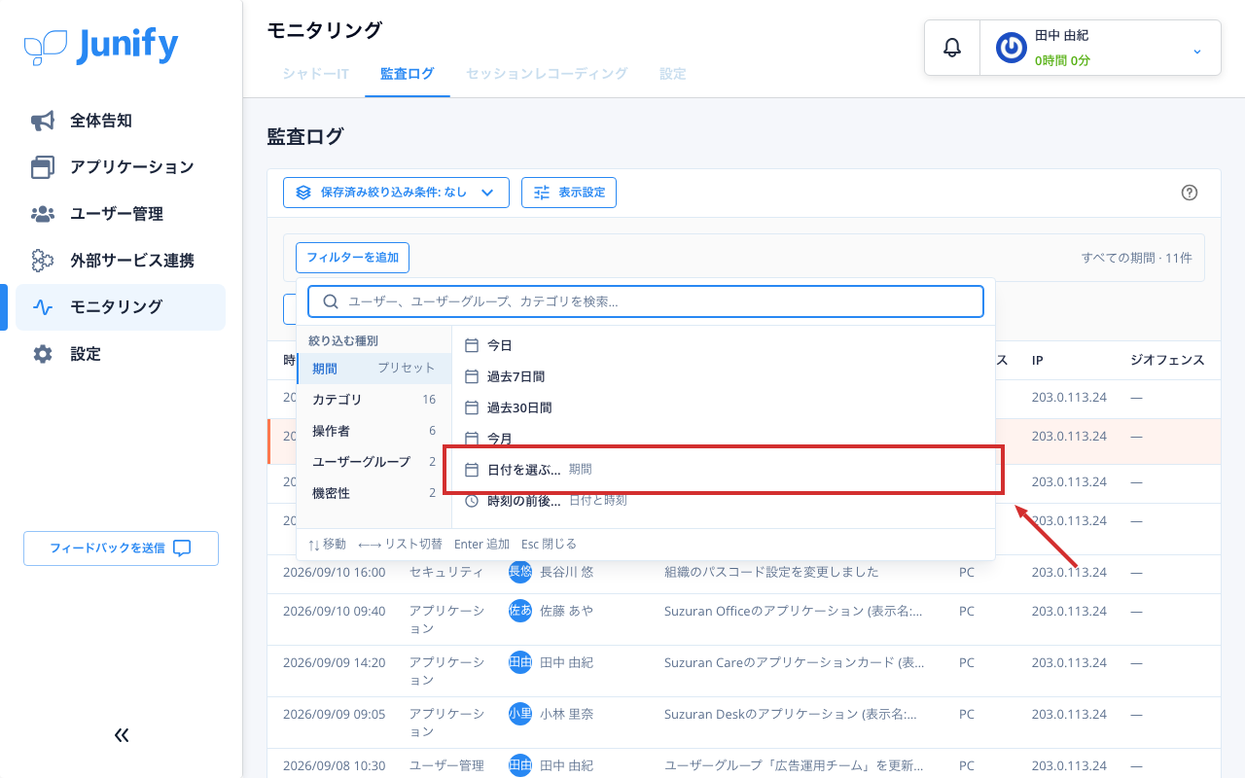Go to ユーザー管理 in sidebar
The width and height of the screenshot is (1245, 778).
[121, 214]
